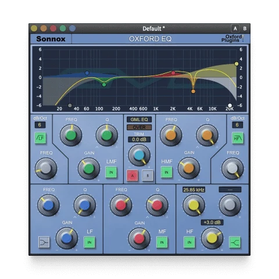The height and width of the screenshot is (279, 279).
Task: Click the Default preset name
Action: click(153, 28)
